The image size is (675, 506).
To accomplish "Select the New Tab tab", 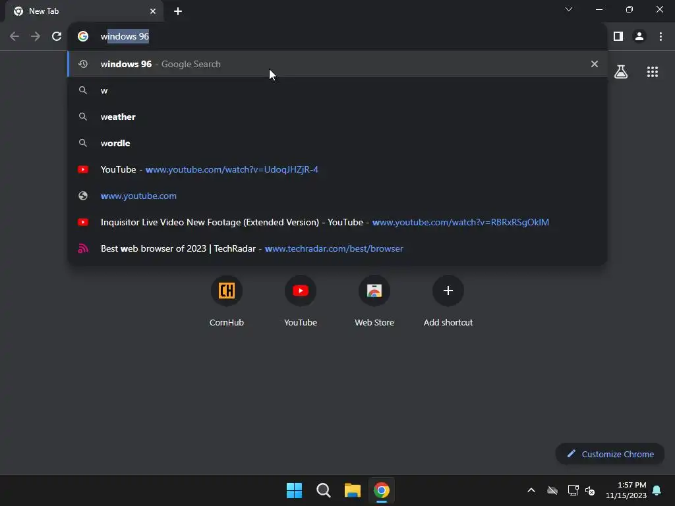I will pos(84,11).
